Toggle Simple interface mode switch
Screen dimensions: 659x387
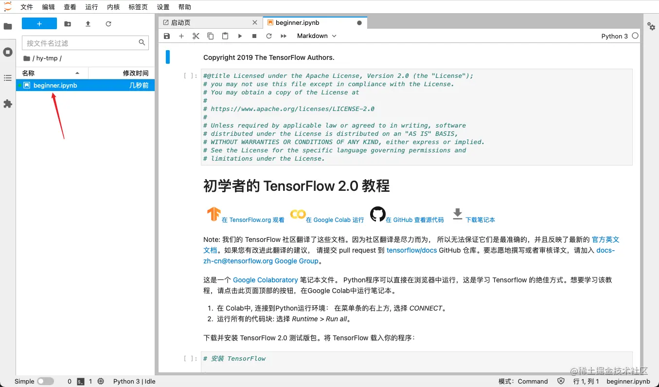45,381
